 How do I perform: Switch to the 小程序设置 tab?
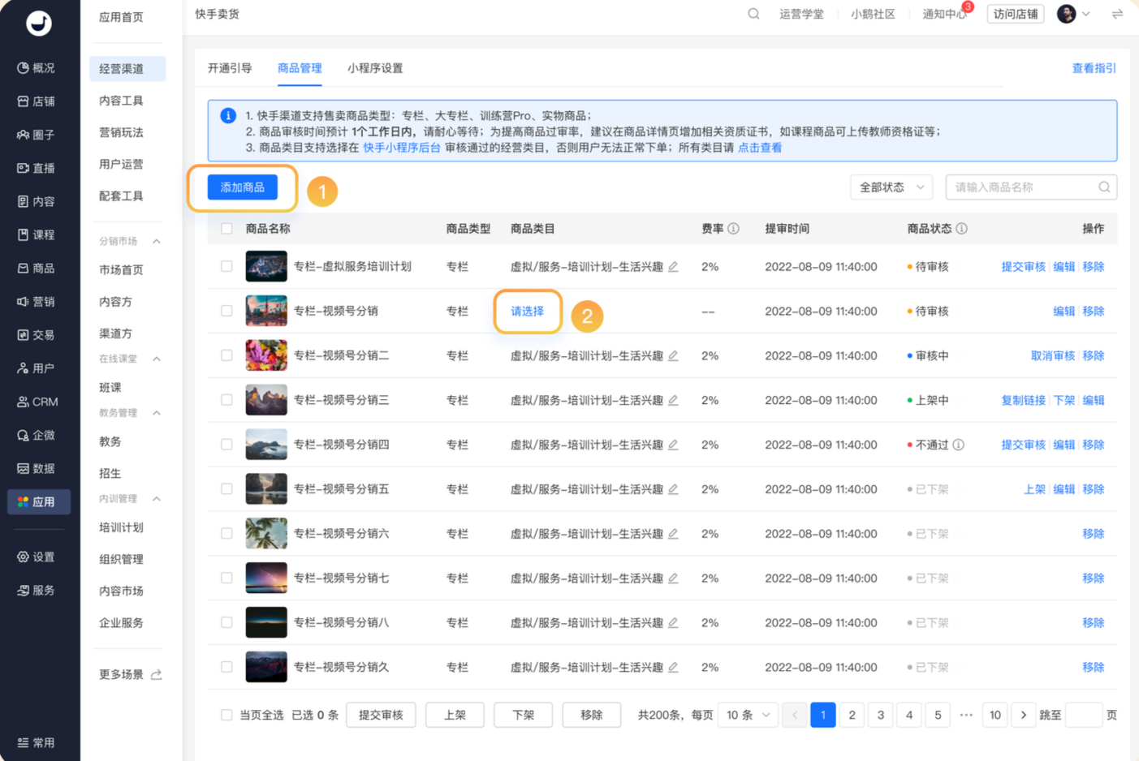tap(374, 68)
